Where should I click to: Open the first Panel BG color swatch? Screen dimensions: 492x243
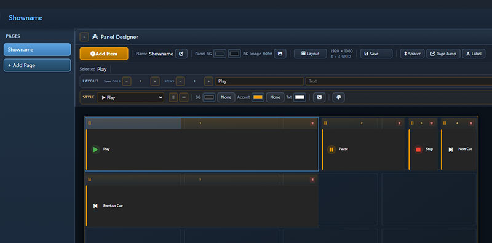220,54
